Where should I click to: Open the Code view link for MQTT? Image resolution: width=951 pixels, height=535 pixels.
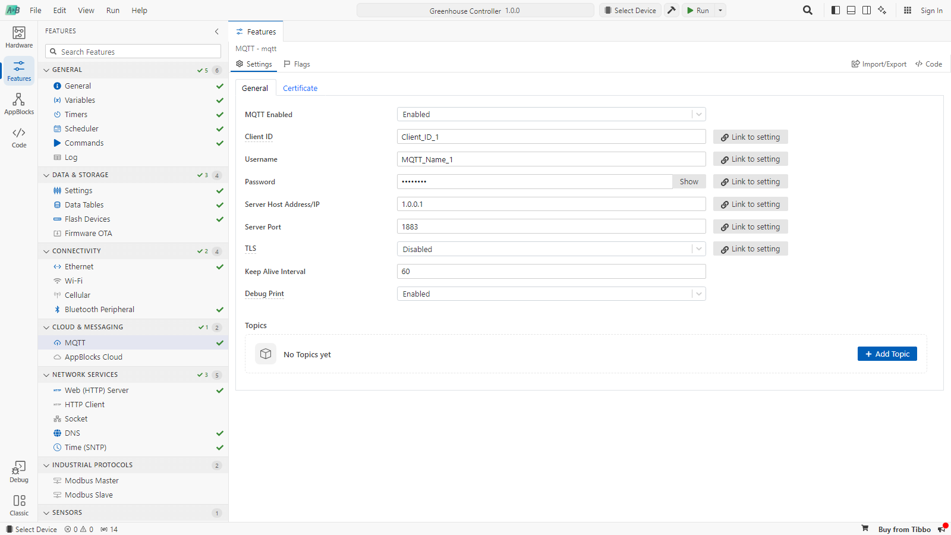(928, 64)
